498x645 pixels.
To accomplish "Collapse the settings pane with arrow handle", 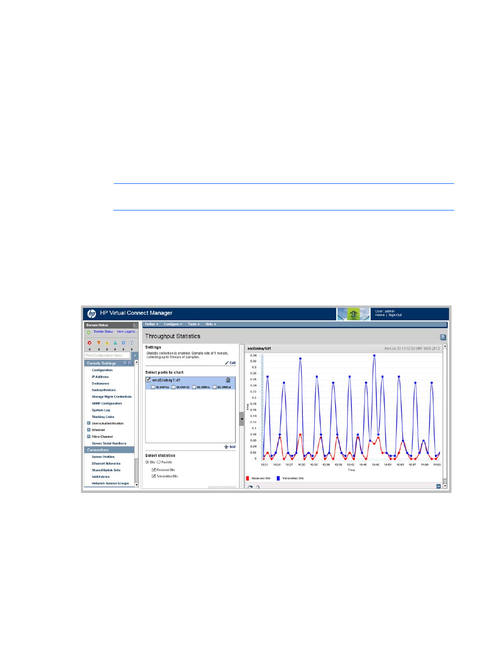I will click(242, 419).
